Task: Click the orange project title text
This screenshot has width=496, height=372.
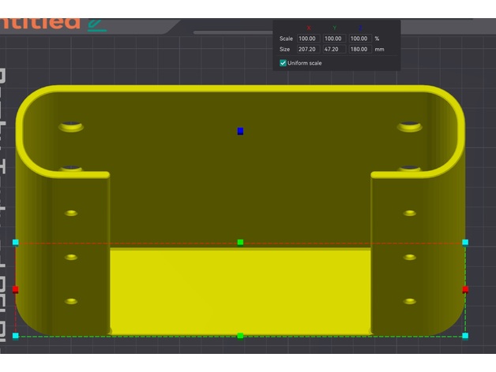Action: [39, 23]
